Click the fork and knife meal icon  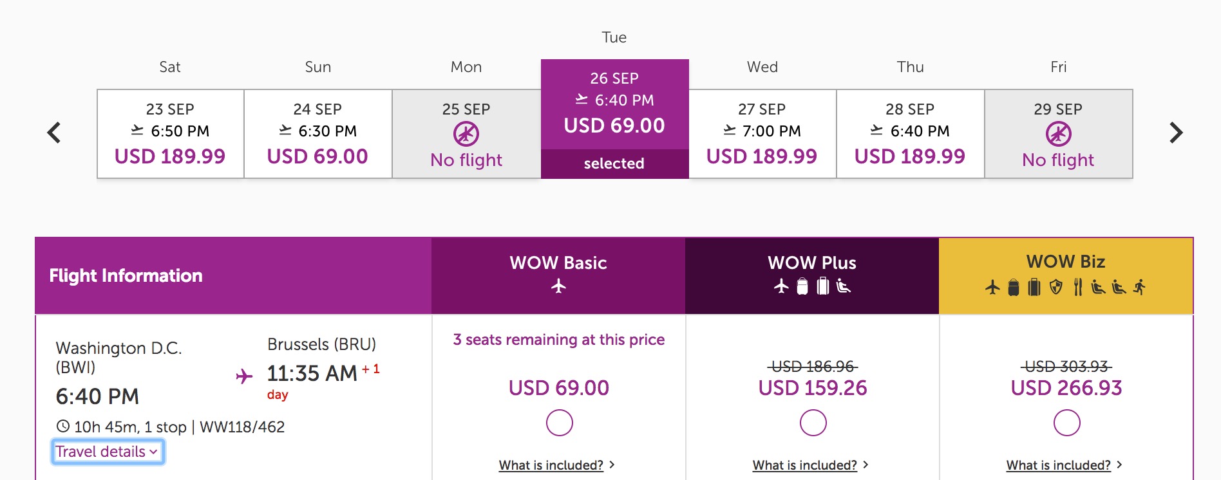point(1077,287)
